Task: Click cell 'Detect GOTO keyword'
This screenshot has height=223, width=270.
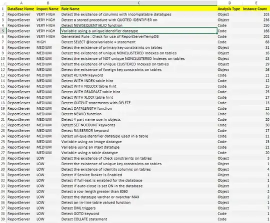Action: point(138,214)
